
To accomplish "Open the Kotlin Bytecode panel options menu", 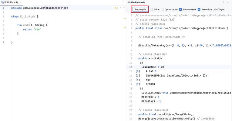I will pos(223,2).
